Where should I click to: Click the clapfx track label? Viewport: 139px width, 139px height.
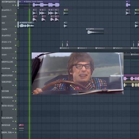(x=4, y=29)
